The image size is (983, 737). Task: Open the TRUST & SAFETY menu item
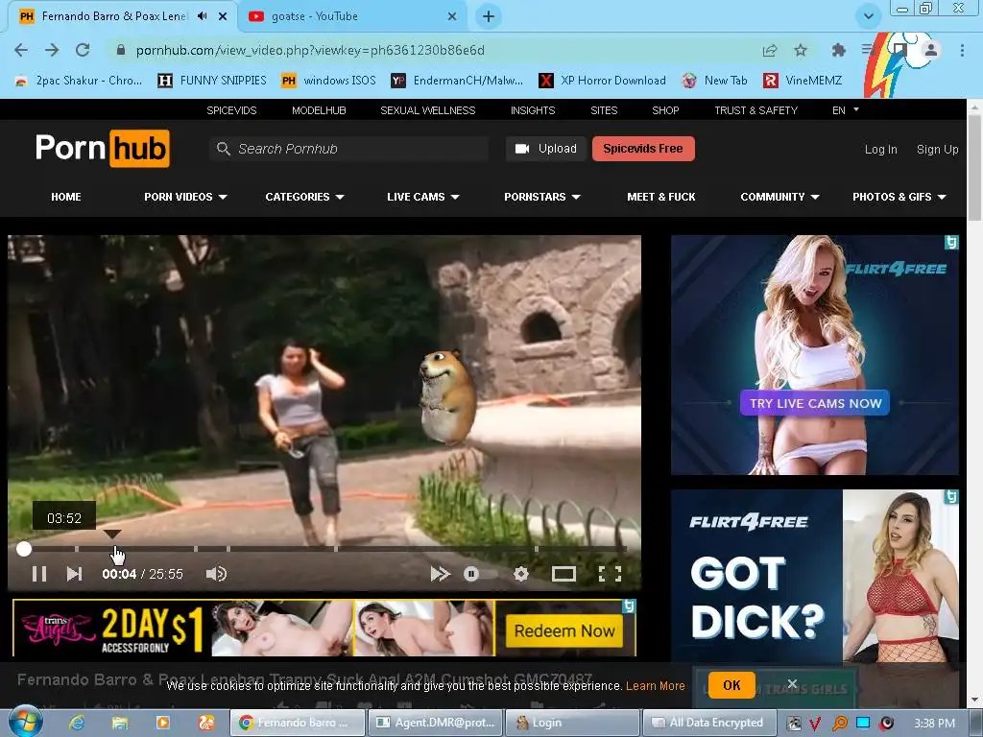click(x=756, y=110)
